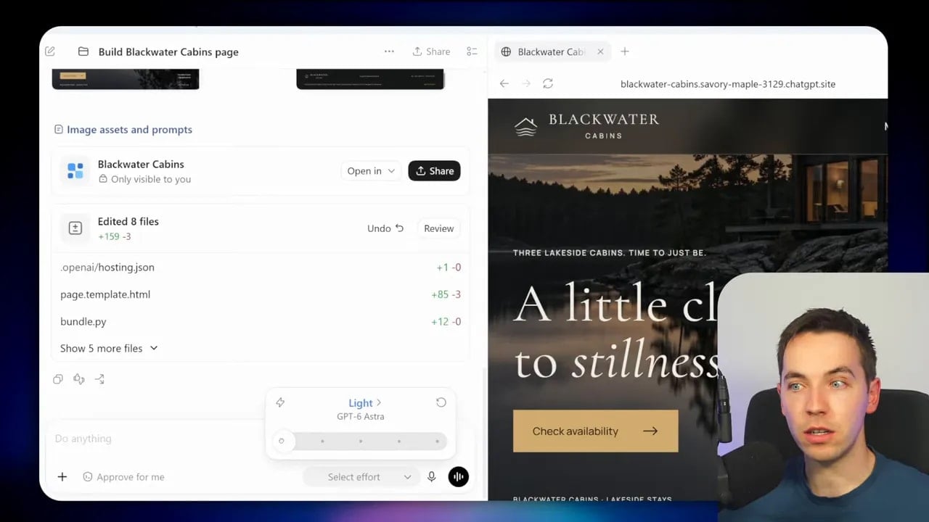The width and height of the screenshot is (929, 522).
Task: Click the lightning bolt icon in the effort popup
Action: pos(280,402)
